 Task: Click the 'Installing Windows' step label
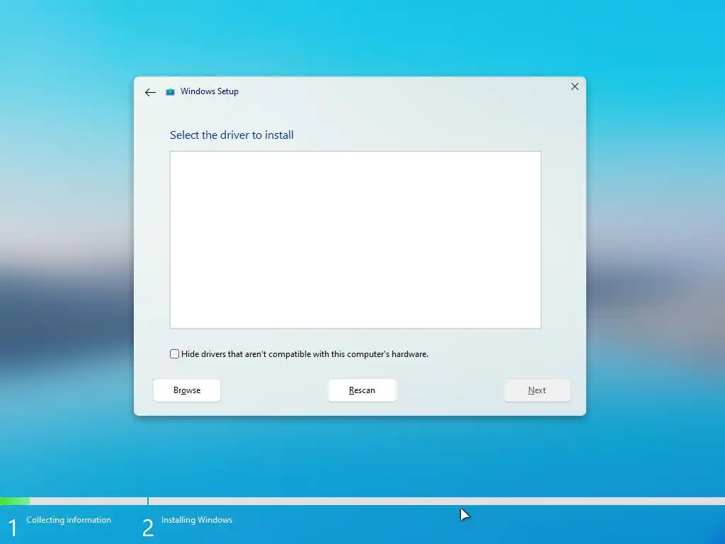pyautogui.click(x=197, y=520)
